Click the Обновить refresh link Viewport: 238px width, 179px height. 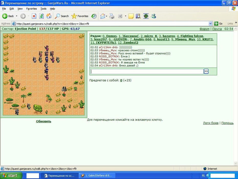tap(44, 121)
